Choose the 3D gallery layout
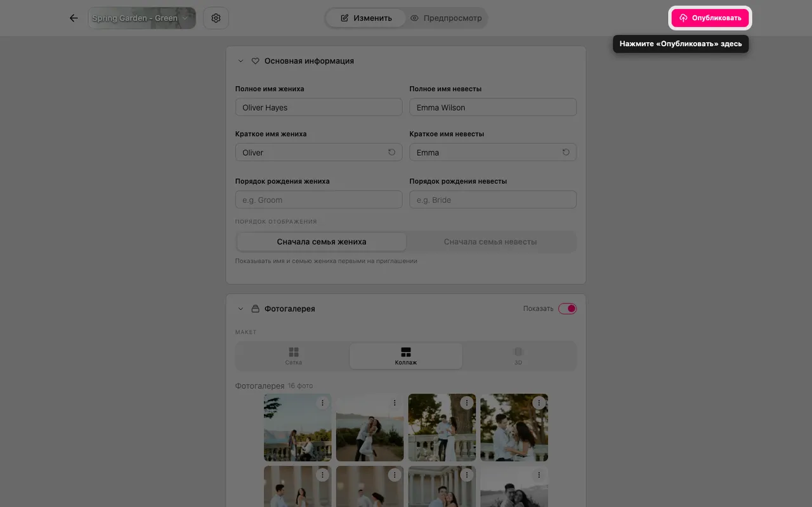Image resolution: width=812 pixels, height=507 pixels. coord(518,356)
